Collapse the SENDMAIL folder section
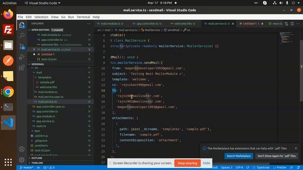Viewport: 303px width, 170px height. [x=37, y=64]
